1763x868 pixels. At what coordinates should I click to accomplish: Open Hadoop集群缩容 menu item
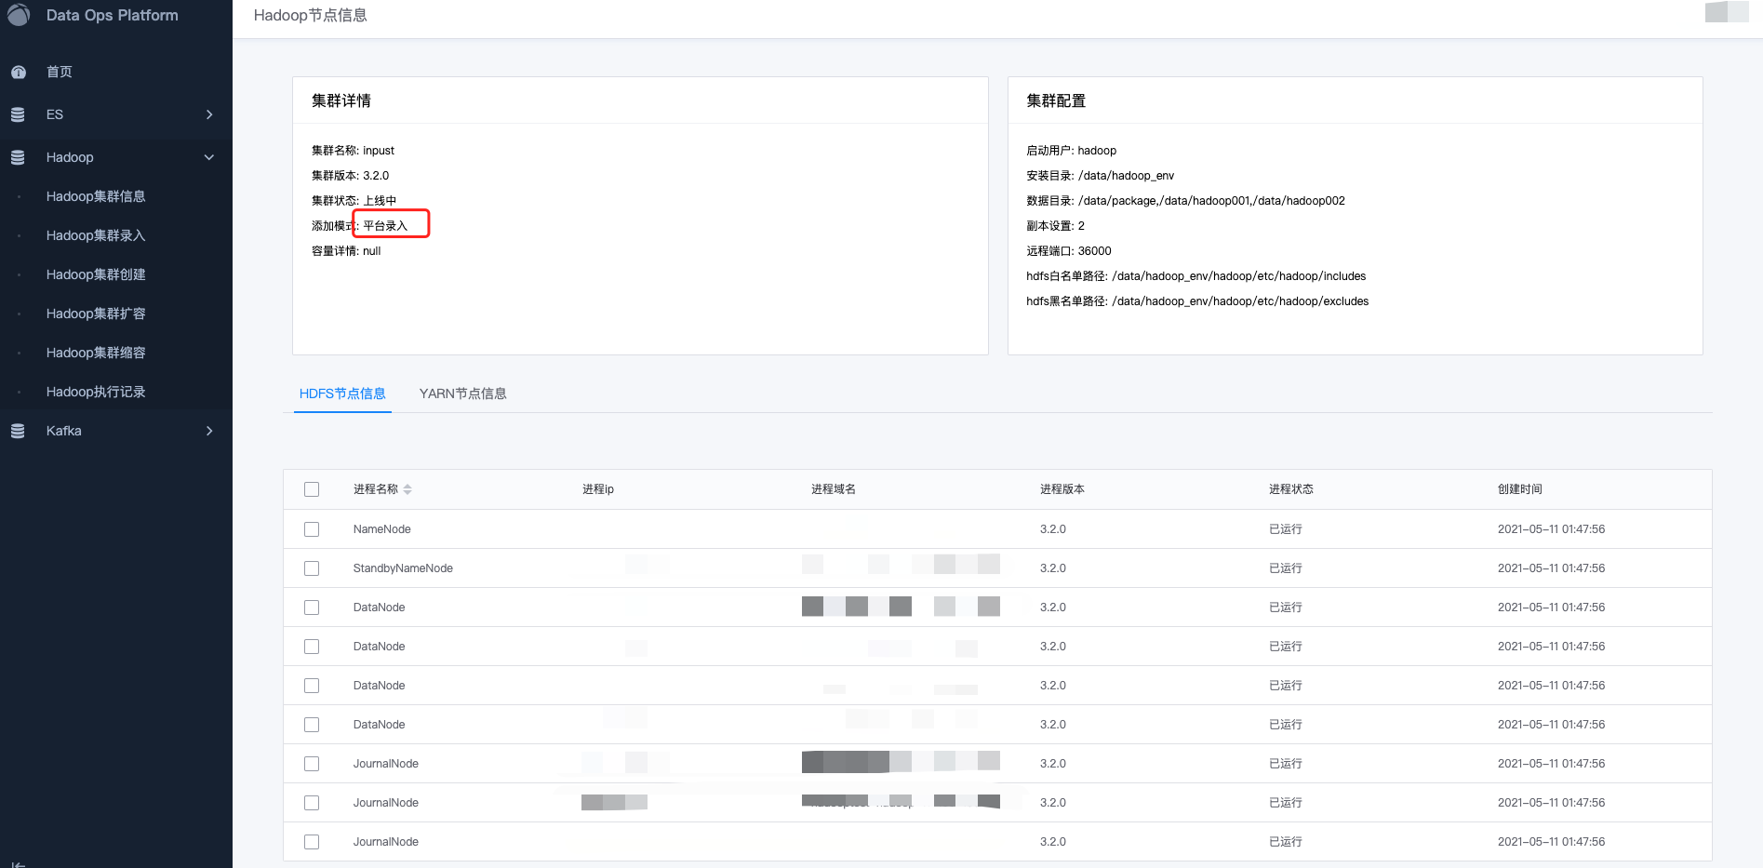(x=96, y=353)
